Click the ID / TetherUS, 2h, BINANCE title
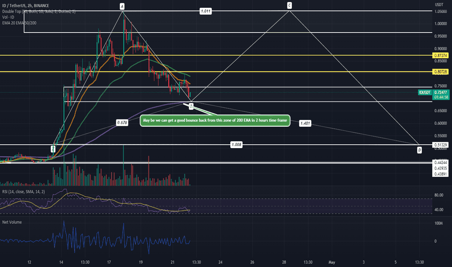The width and height of the screenshot is (452, 267). pos(25,5)
